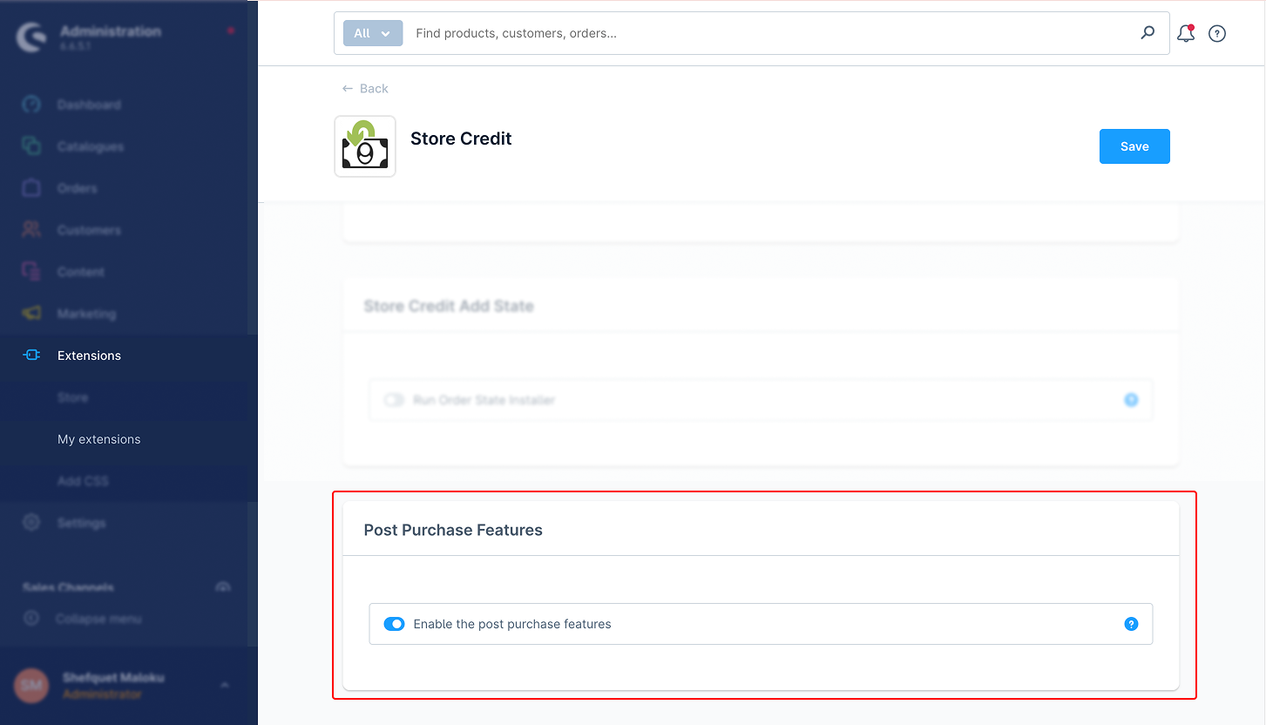The width and height of the screenshot is (1266, 725).
Task: Open Settings in the sidebar menu
Action: point(81,523)
